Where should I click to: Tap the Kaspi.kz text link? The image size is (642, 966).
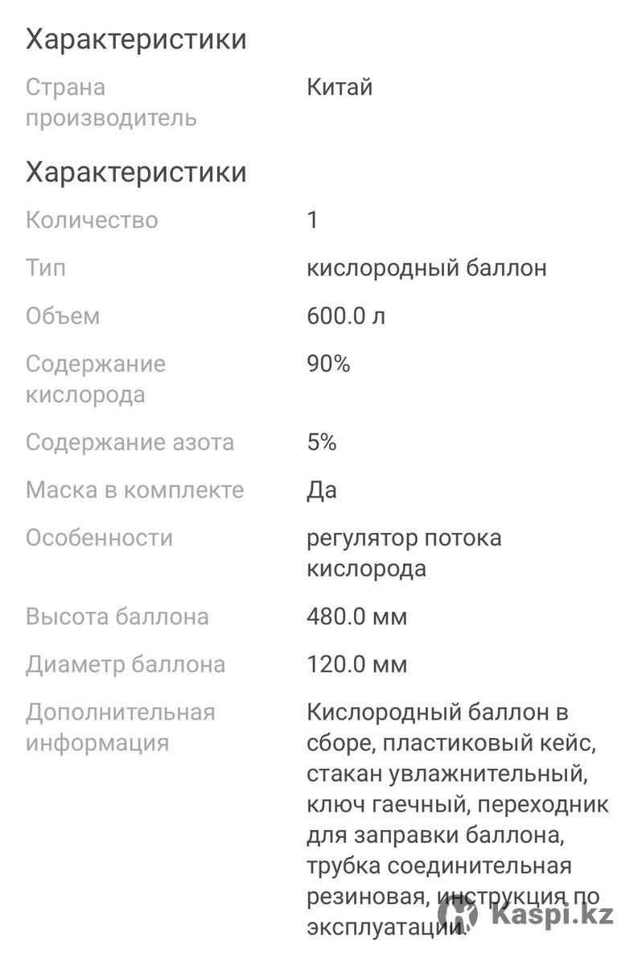[x=552, y=915]
